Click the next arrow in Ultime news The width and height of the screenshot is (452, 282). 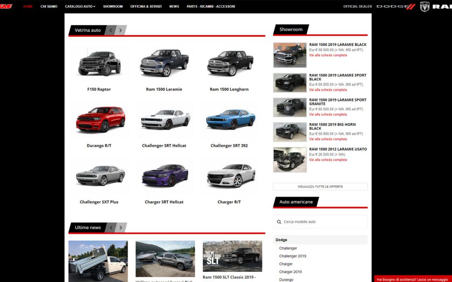(x=121, y=228)
